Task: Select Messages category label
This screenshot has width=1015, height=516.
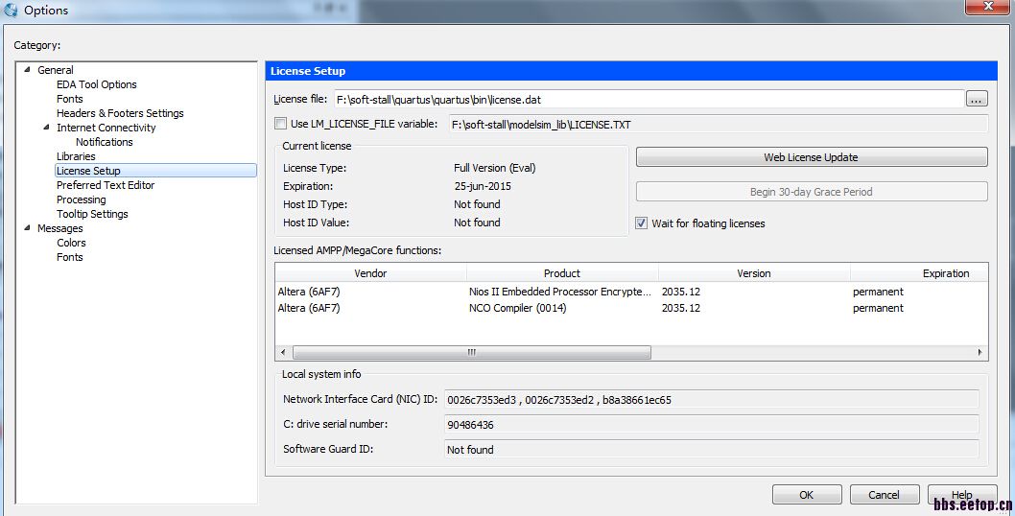Action: click(x=60, y=228)
